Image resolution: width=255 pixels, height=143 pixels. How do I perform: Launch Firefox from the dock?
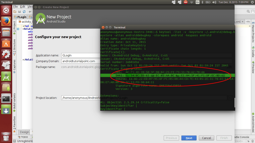click(6, 21)
